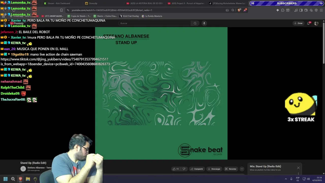Open Brave VPN shield toolbar icon
The height and width of the screenshot is (183, 325).
tap(316, 10)
